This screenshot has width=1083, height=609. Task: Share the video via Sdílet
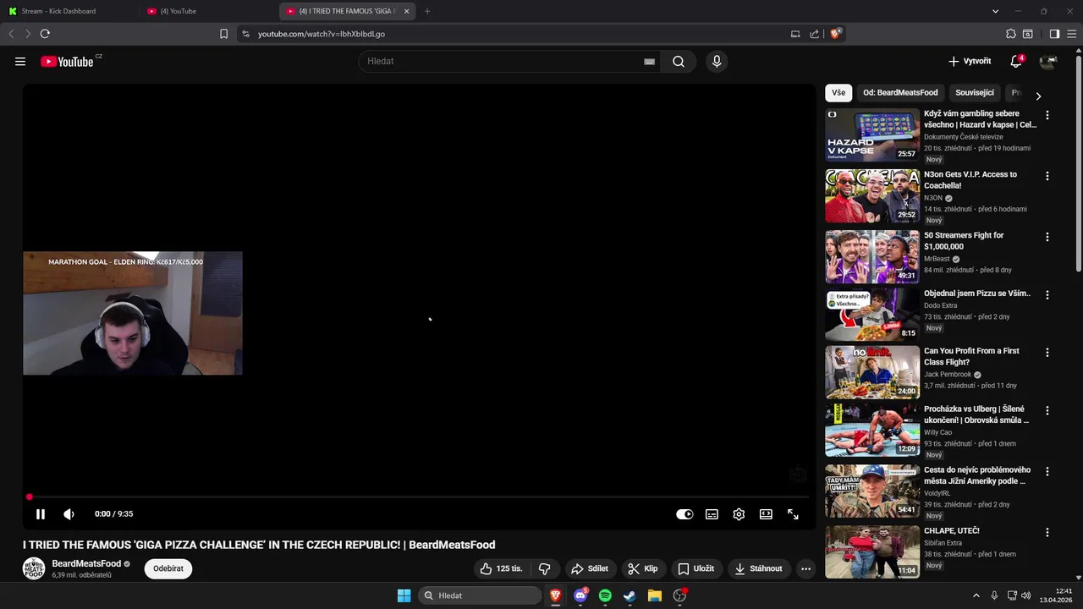590,568
